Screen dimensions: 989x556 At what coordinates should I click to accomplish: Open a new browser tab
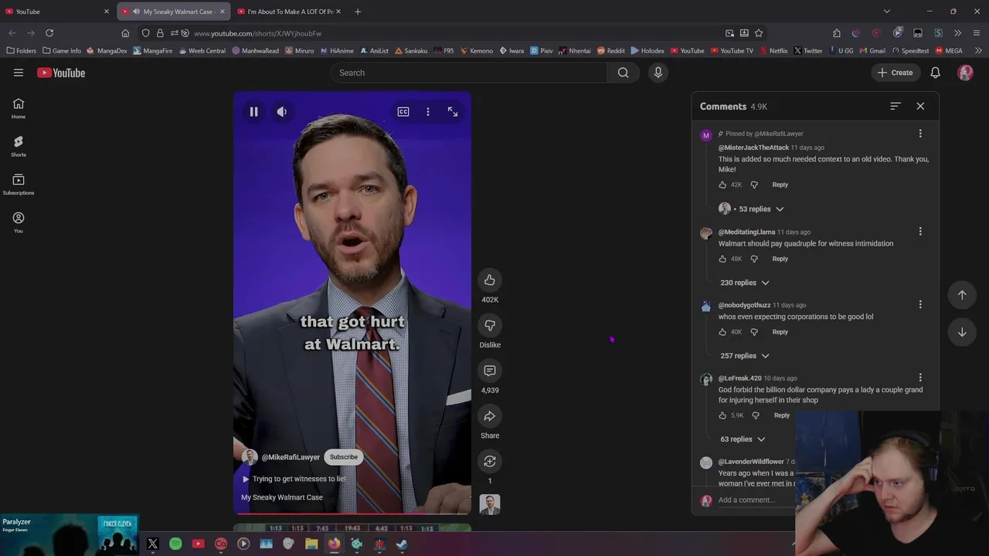(358, 12)
